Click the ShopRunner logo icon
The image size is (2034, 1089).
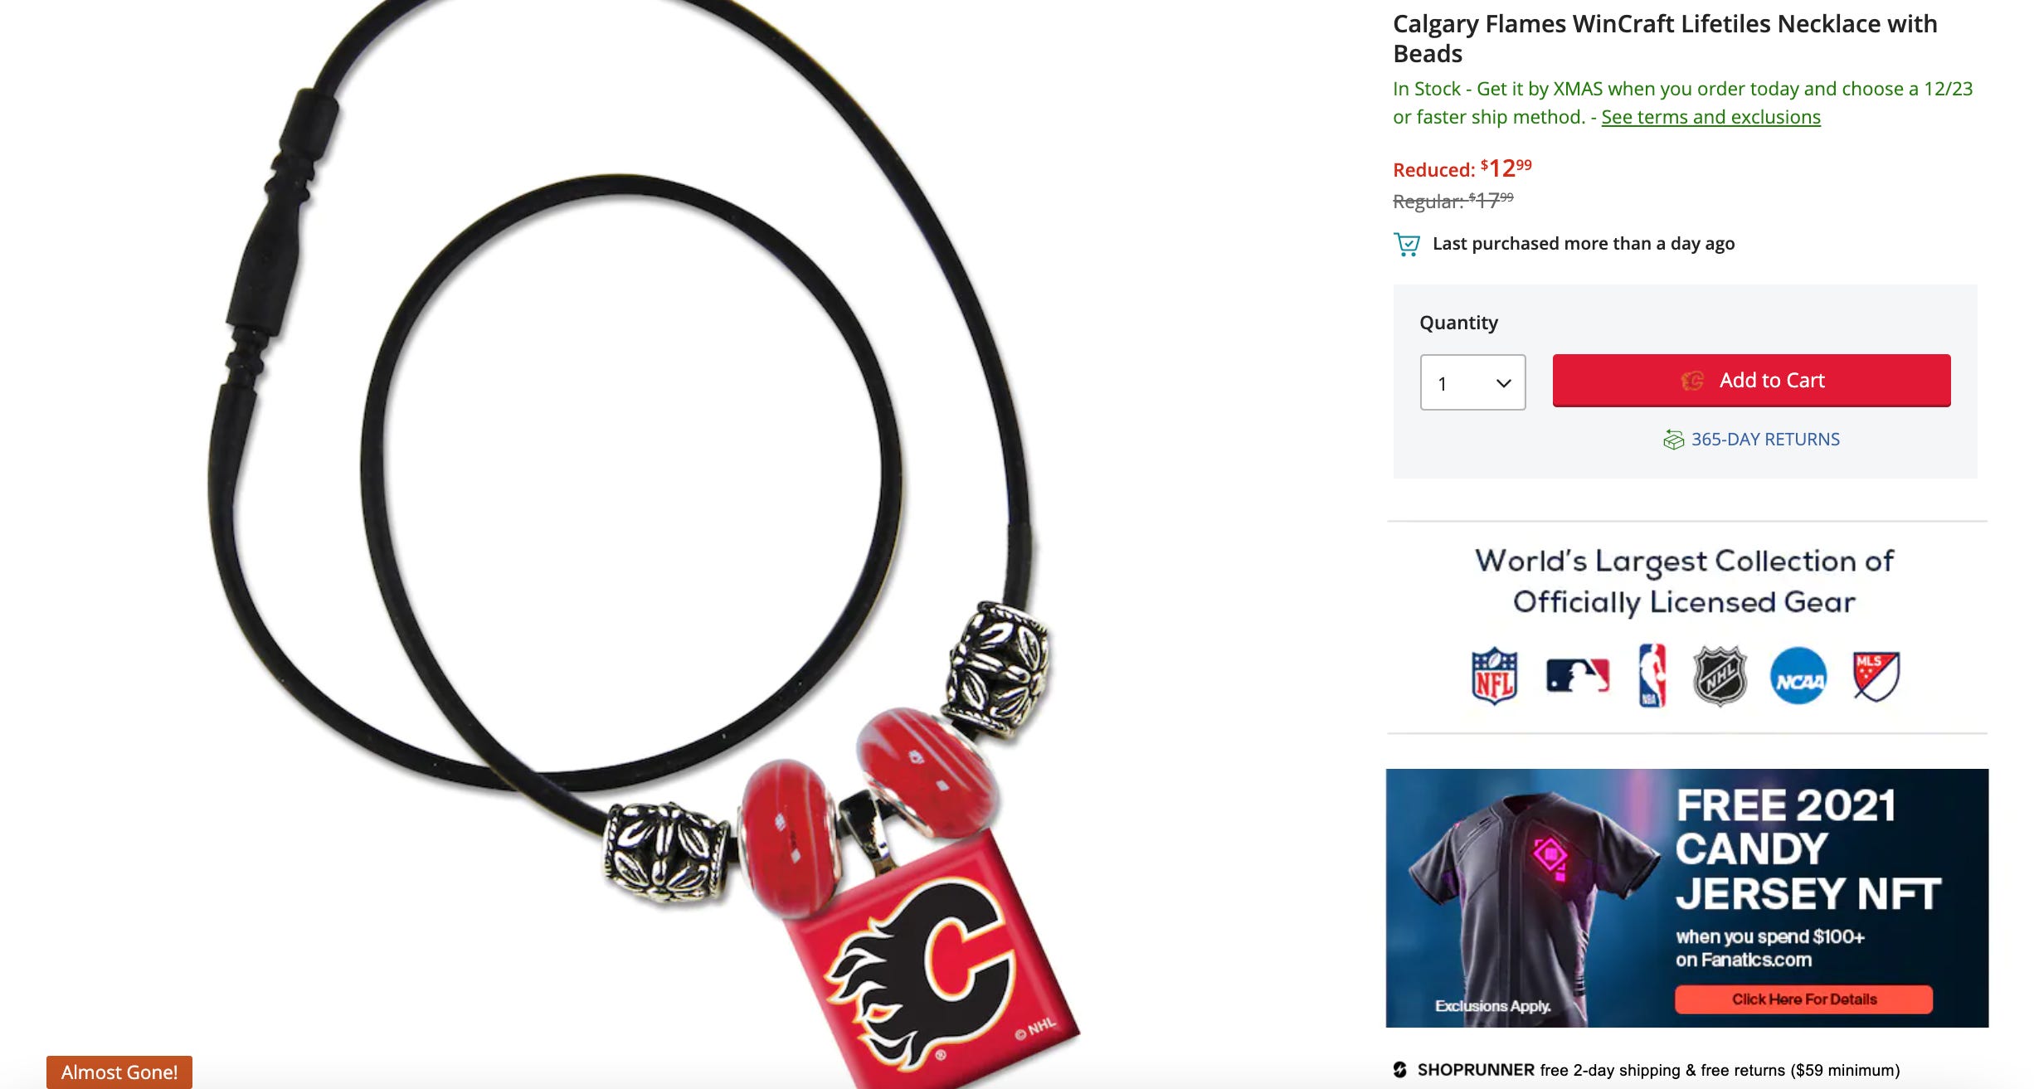click(1400, 1070)
